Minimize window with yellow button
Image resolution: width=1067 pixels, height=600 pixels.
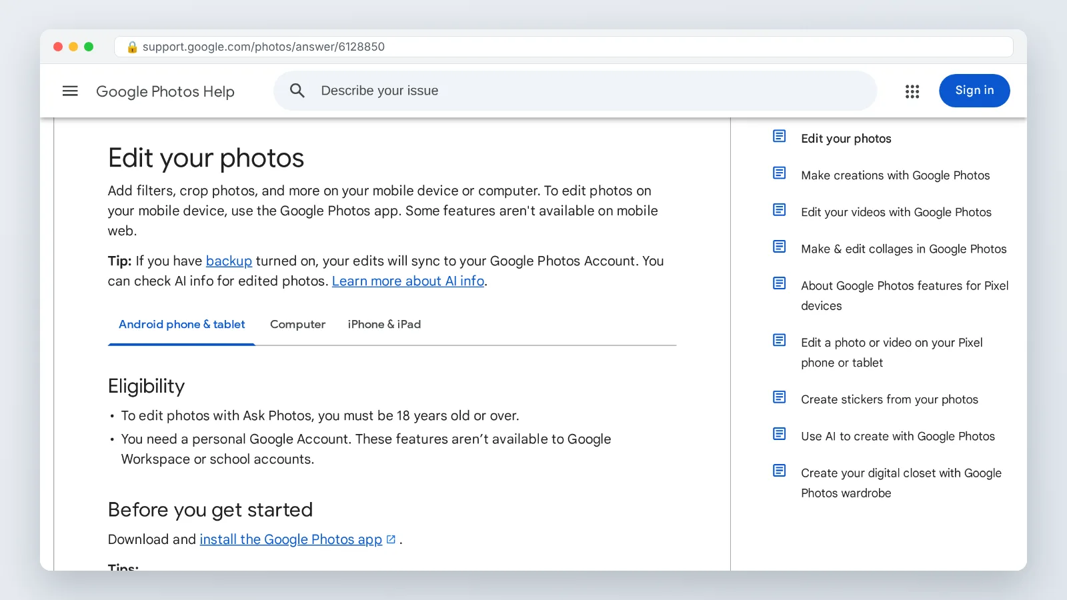point(73,47)
